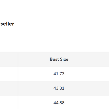Click header row space right of Bust Size

(x=89, y=59)
